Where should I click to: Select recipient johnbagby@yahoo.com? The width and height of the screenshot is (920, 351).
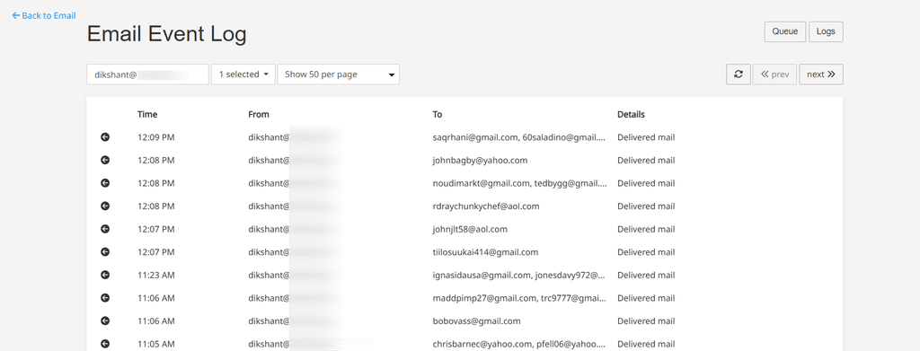point(480,160)
